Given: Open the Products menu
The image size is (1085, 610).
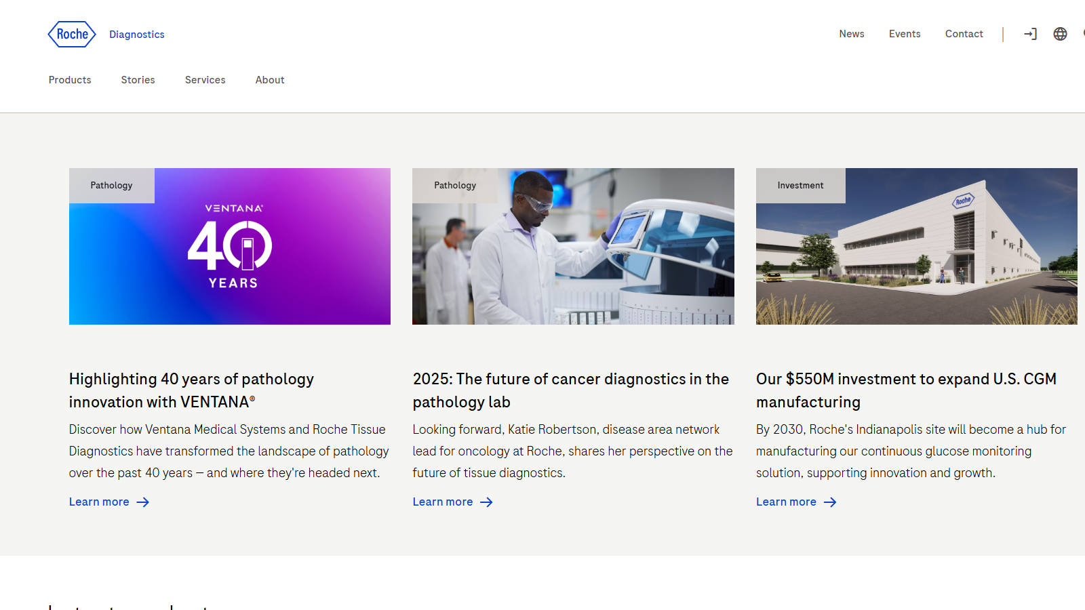Looking at the screenshot, I should [x=70, y=80].
